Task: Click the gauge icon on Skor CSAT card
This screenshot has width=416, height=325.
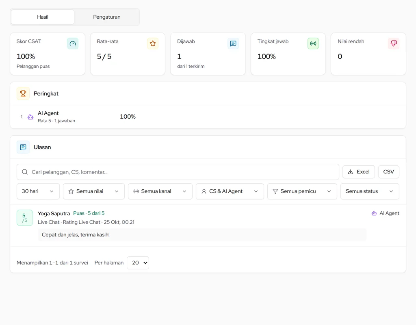Action: click(73, 43)
